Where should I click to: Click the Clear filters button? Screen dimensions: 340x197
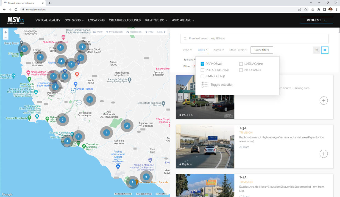(262, 50)
